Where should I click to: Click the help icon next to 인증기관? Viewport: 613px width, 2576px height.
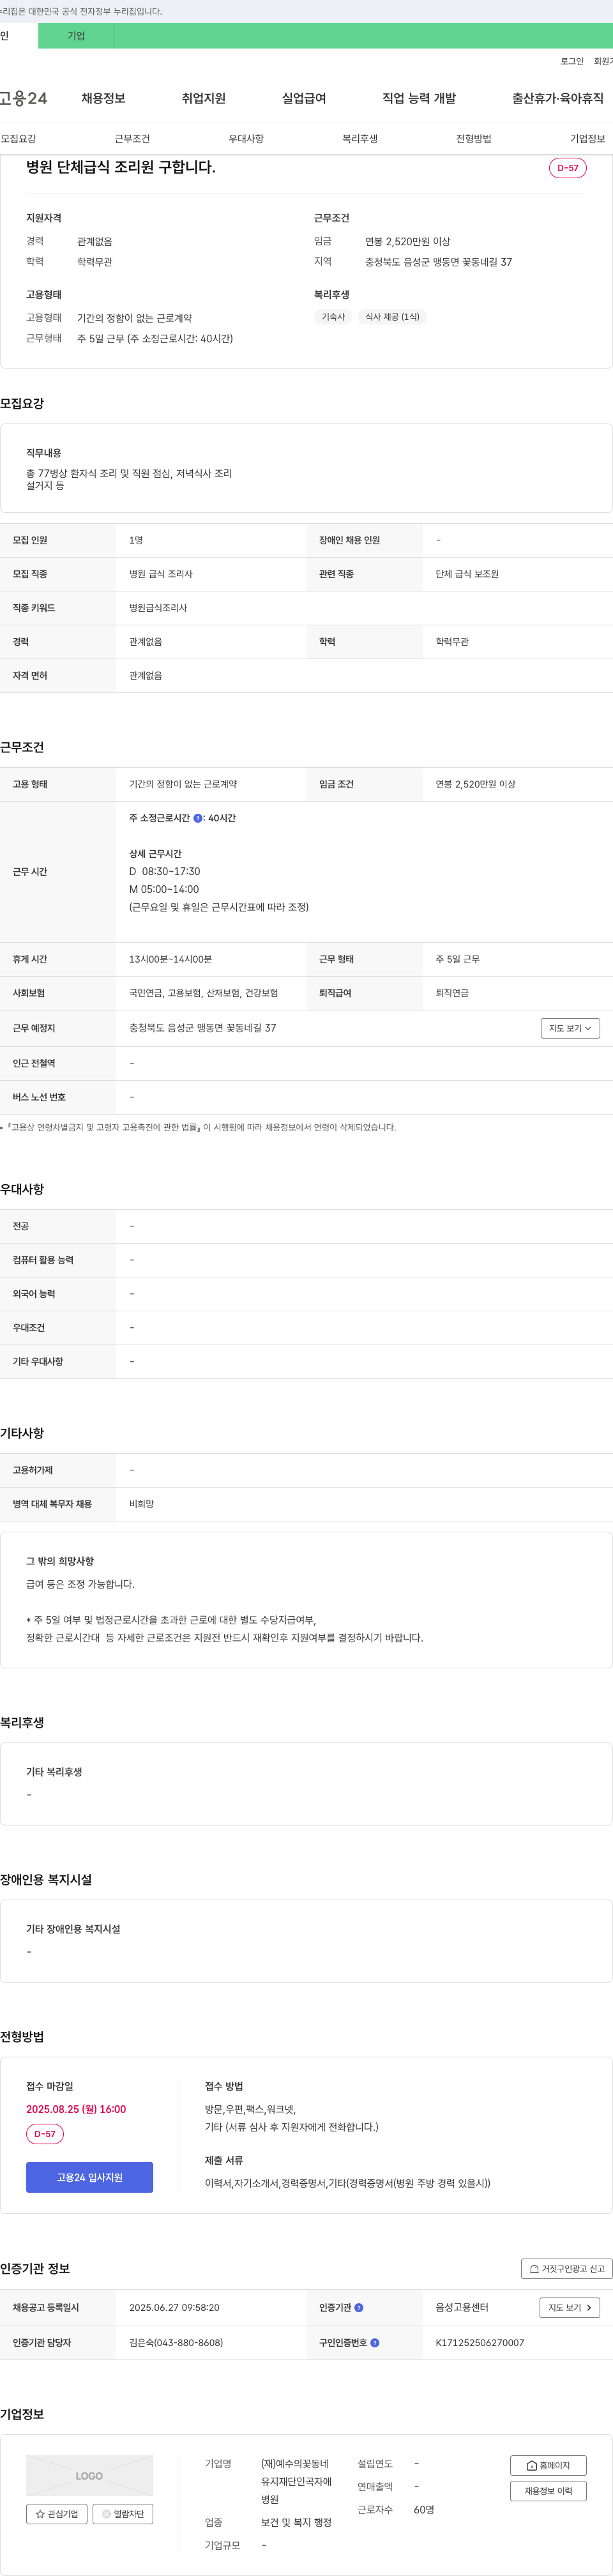tap(359, 2308)
